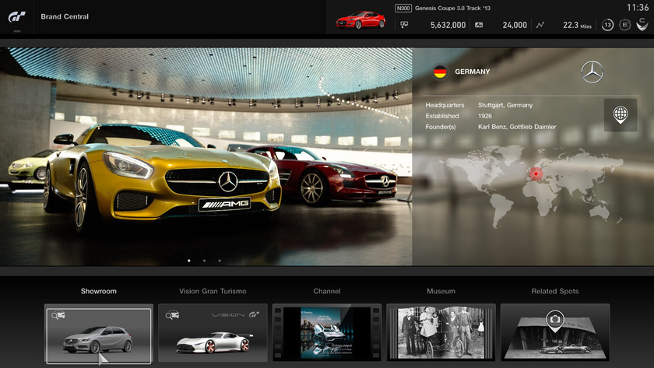Image resolution: width=654 pixels, height=368 pixels.
Task: Open the Related Spots tab label
Action: pos(554,291)
